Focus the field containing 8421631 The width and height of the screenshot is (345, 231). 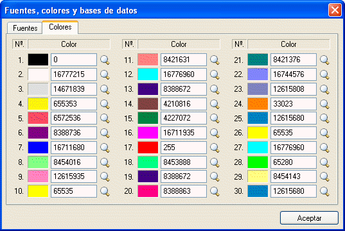click(x=184, y=60)
